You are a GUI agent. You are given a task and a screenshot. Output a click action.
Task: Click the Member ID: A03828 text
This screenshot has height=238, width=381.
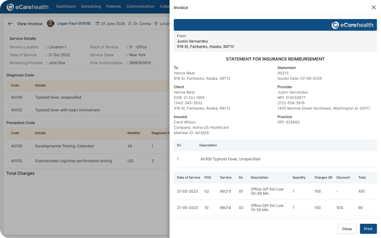click(191, 133)
